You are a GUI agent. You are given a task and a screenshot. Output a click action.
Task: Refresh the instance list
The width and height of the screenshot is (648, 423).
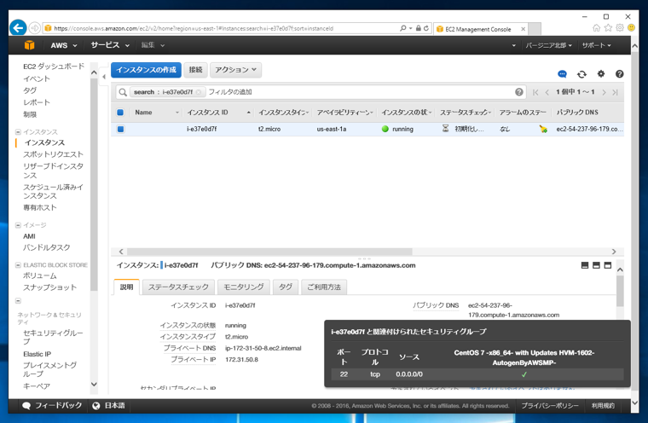click(x=581, y=74)
